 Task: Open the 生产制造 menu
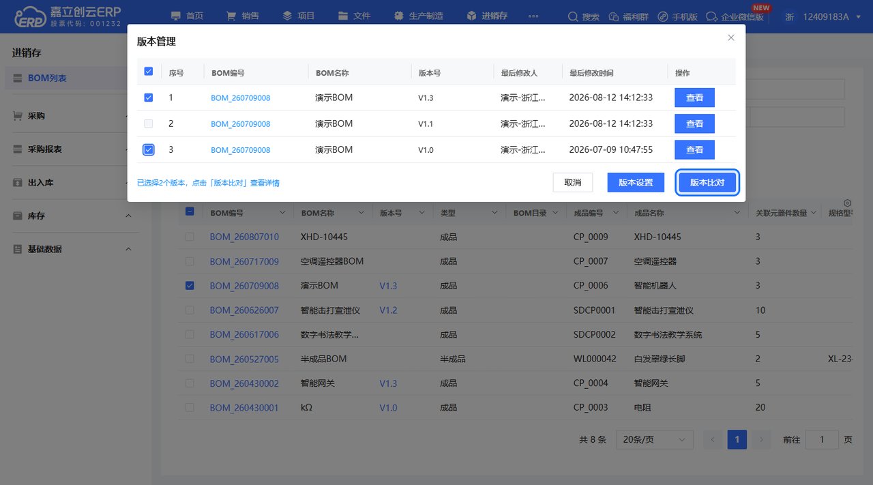click(419, 16)
